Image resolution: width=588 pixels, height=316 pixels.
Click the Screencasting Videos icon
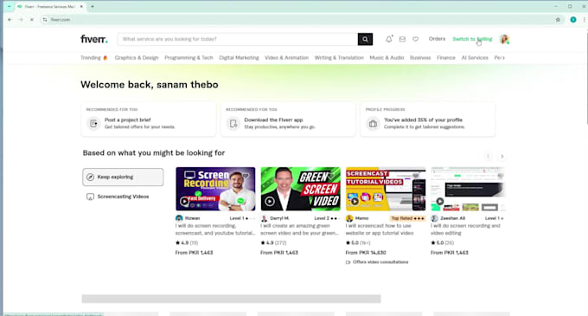pos(91,197)
